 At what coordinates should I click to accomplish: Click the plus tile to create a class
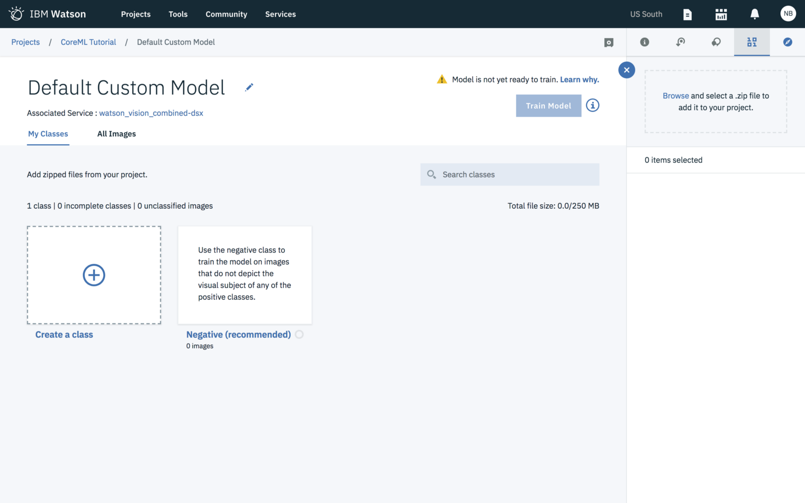coord(94,275)
